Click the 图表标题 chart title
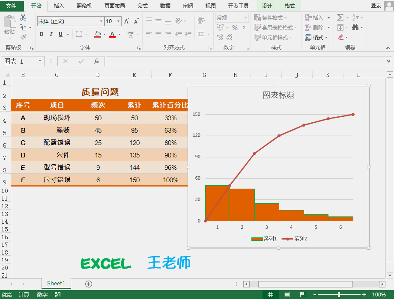Viewport: 394px width, 299px height. (x=278, y=95)
